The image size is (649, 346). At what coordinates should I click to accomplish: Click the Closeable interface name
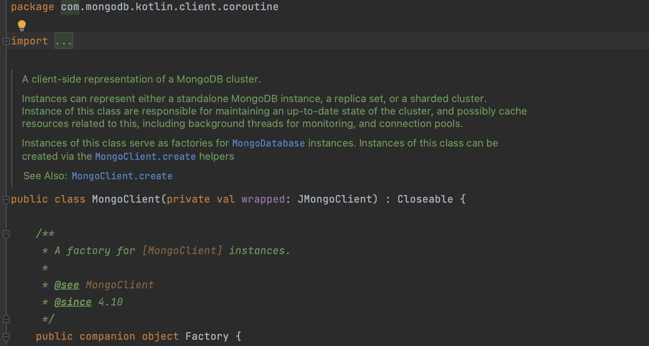[x=425, y=199]
